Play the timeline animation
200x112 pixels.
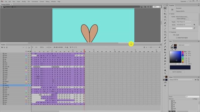pos(58,47)
